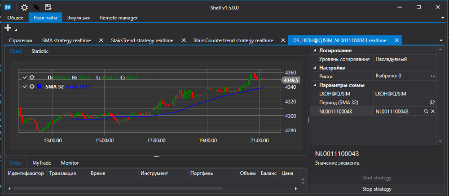Clear the NL0011100043 value with X
This screenshot has height=196, width=449.
433,111
